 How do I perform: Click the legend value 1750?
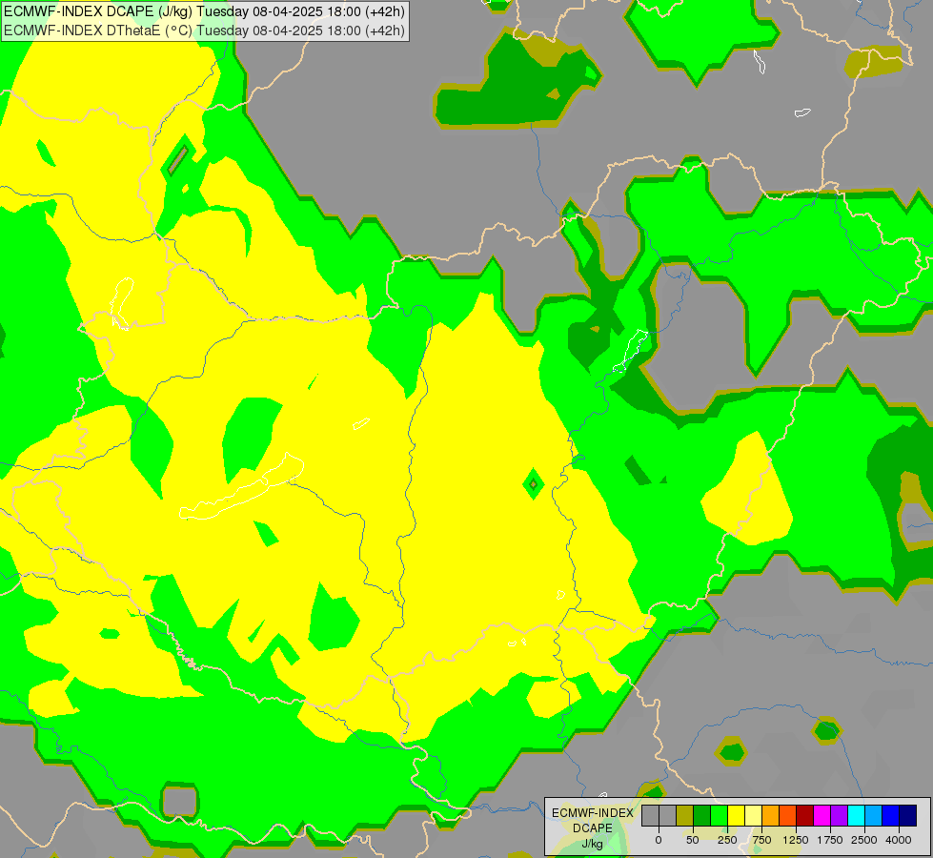coord(830,840)
